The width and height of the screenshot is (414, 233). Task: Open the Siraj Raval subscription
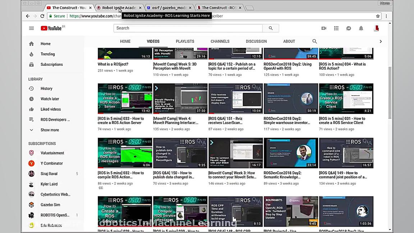coord(49,174)
